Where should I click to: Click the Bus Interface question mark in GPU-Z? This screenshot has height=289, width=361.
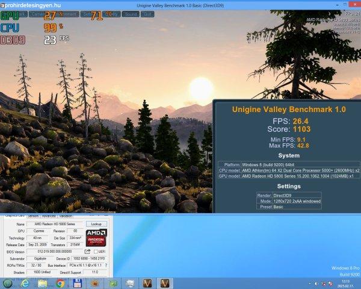[106, 266]
